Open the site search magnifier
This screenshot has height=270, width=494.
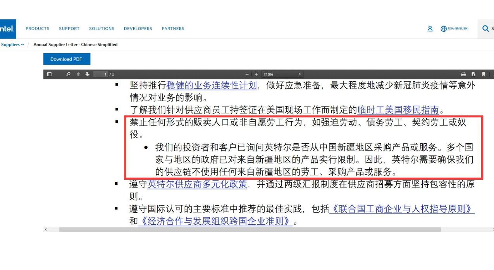coord(485,28)
